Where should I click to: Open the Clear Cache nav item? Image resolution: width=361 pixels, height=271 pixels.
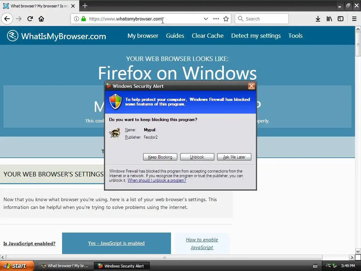tap(208, 36)
